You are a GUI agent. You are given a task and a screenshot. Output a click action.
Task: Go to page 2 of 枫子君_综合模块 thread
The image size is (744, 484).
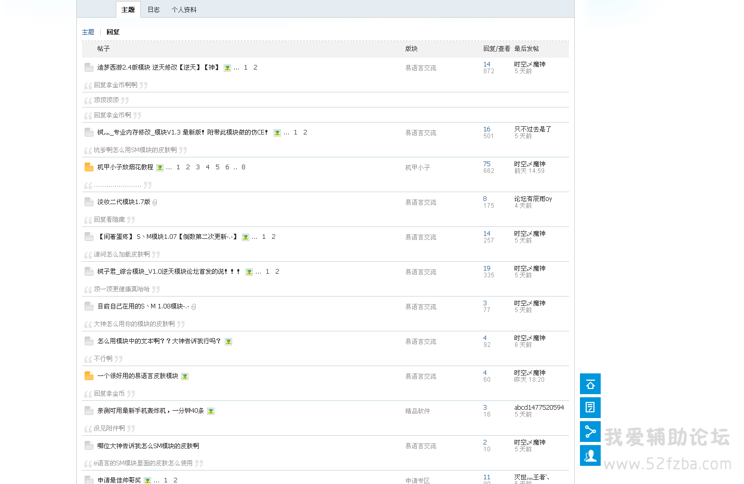pos(277,272)
